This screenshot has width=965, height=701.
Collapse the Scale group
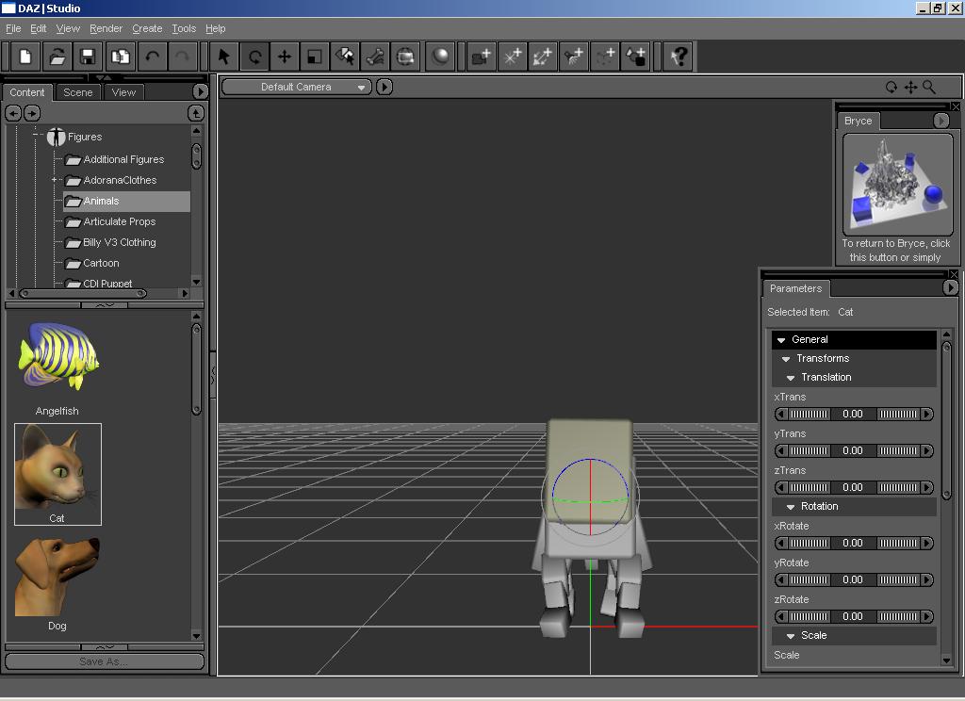pos(791,636)
